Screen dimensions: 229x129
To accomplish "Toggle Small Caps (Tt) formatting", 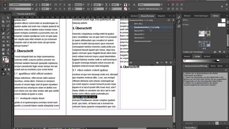I will 56,9.
